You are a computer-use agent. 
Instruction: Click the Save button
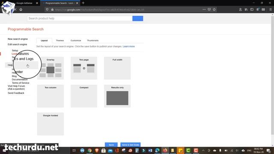111,145
